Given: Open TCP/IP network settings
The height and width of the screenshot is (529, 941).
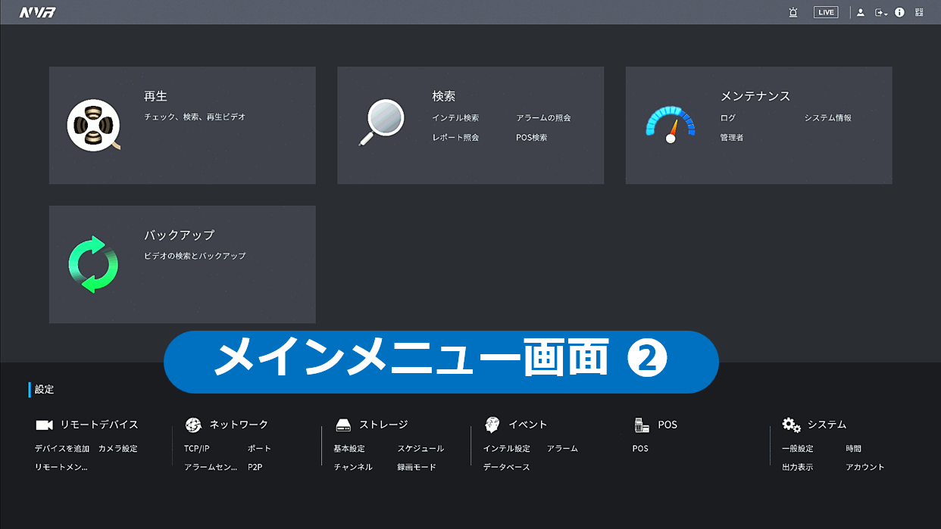Looking at the screenshot, I should pyautogui.click(x=196, y=449).
